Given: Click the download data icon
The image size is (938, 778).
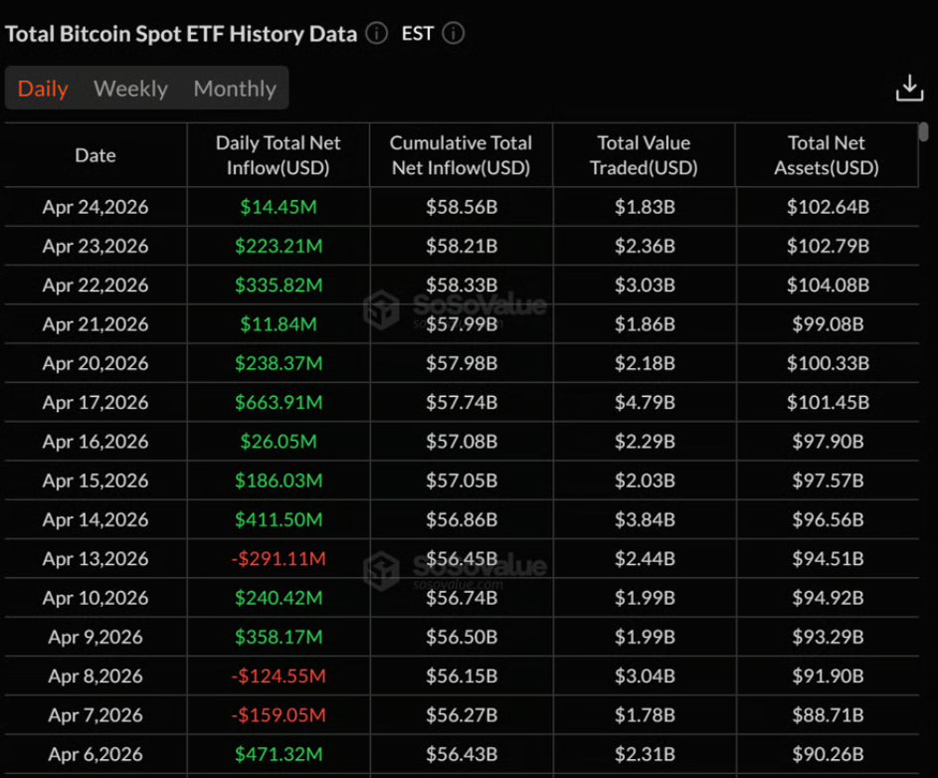Looking at the screenshot, I should click(x=909, y=89).
